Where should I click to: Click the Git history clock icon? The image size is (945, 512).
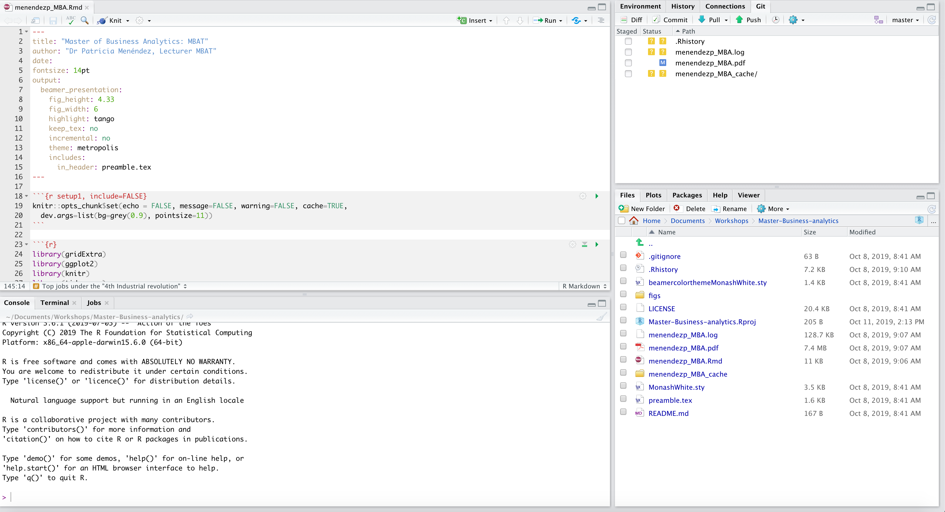775,20
